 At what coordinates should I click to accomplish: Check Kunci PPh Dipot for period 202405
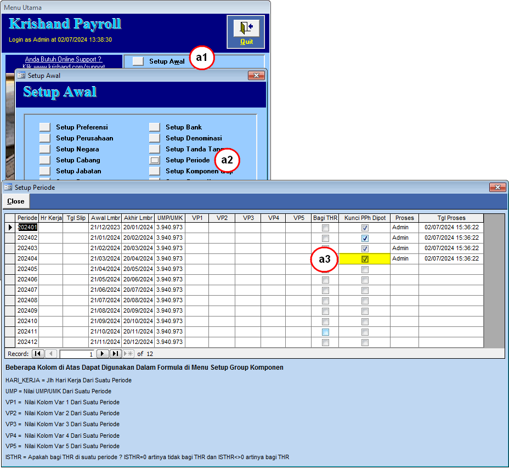[x=365, y=269]
